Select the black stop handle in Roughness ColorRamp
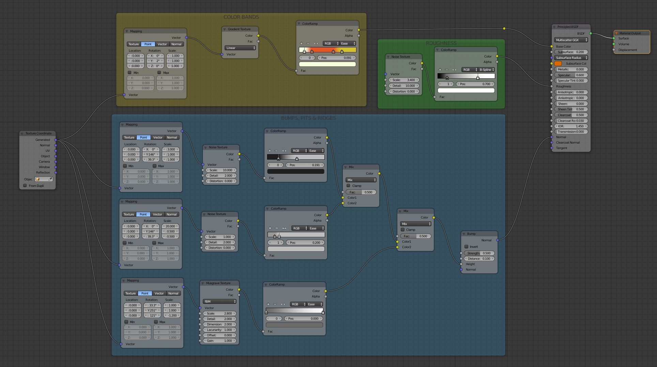 (447, 78)
